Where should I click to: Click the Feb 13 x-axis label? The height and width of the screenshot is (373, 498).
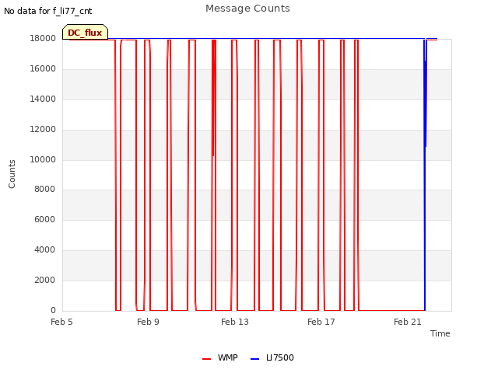pos(235,322)
